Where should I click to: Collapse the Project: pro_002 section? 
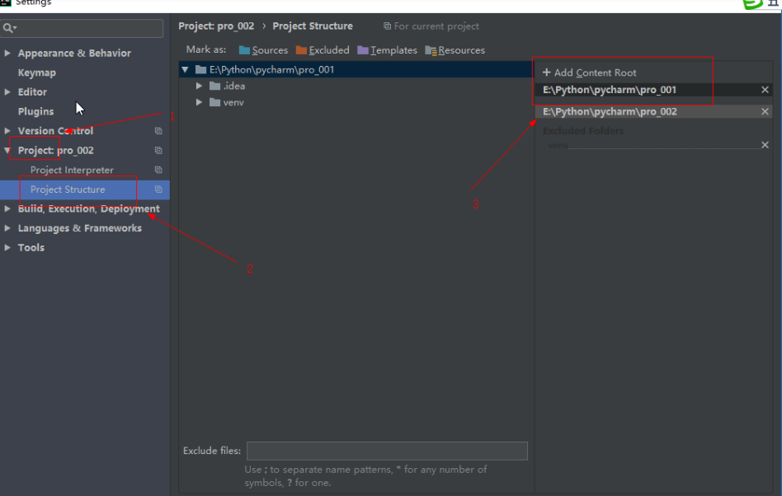7,150
